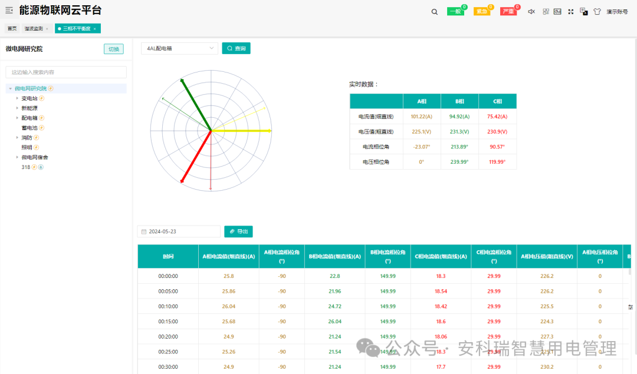This screenshot has height=374, width=637.
Task: Open the green 一般 alarm badge
Action: 456,11
